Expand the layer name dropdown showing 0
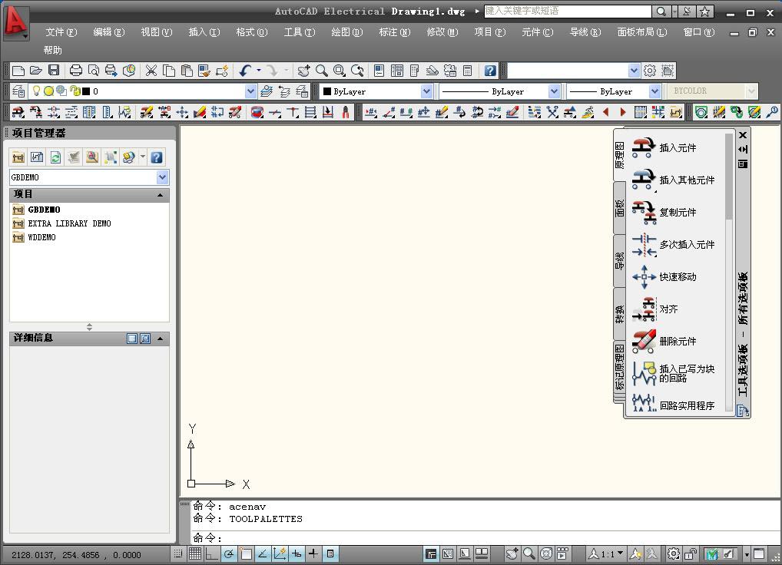Viewport: 782px width, 565px height. coord(250,91)
